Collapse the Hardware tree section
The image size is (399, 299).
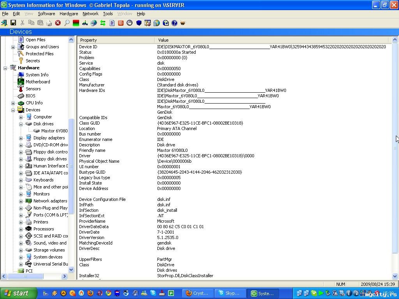click(x=5, y=68)
